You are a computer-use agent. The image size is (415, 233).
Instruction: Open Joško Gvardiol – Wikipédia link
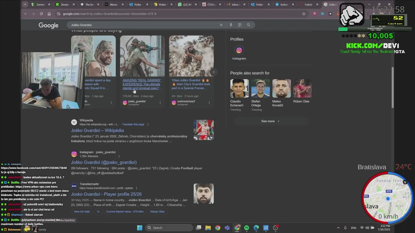tap(97, 130)
